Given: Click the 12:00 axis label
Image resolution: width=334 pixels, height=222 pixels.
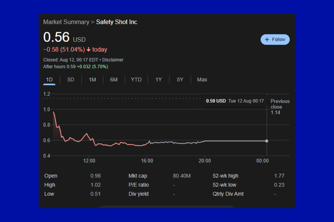Looking at the screenshot, I should click(89, 161).
